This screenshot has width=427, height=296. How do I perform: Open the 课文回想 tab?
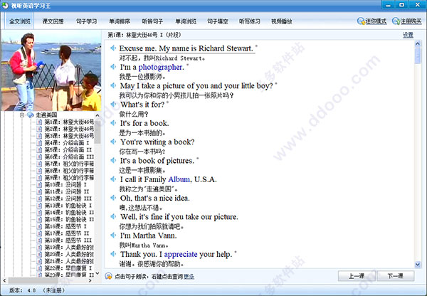coord(53,21)
